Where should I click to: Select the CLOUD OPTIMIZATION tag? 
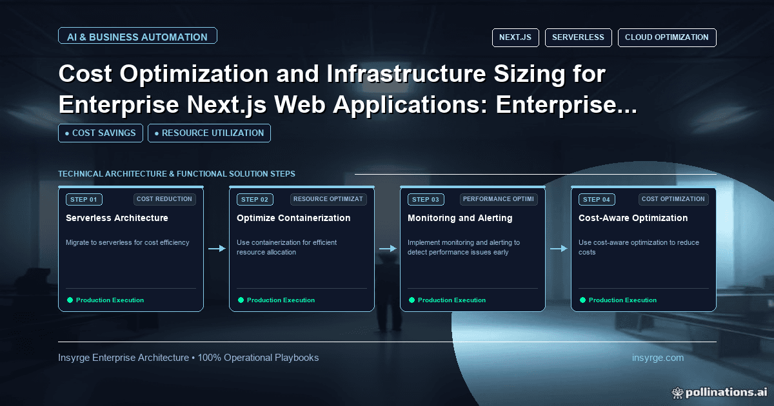click(667, 37)
